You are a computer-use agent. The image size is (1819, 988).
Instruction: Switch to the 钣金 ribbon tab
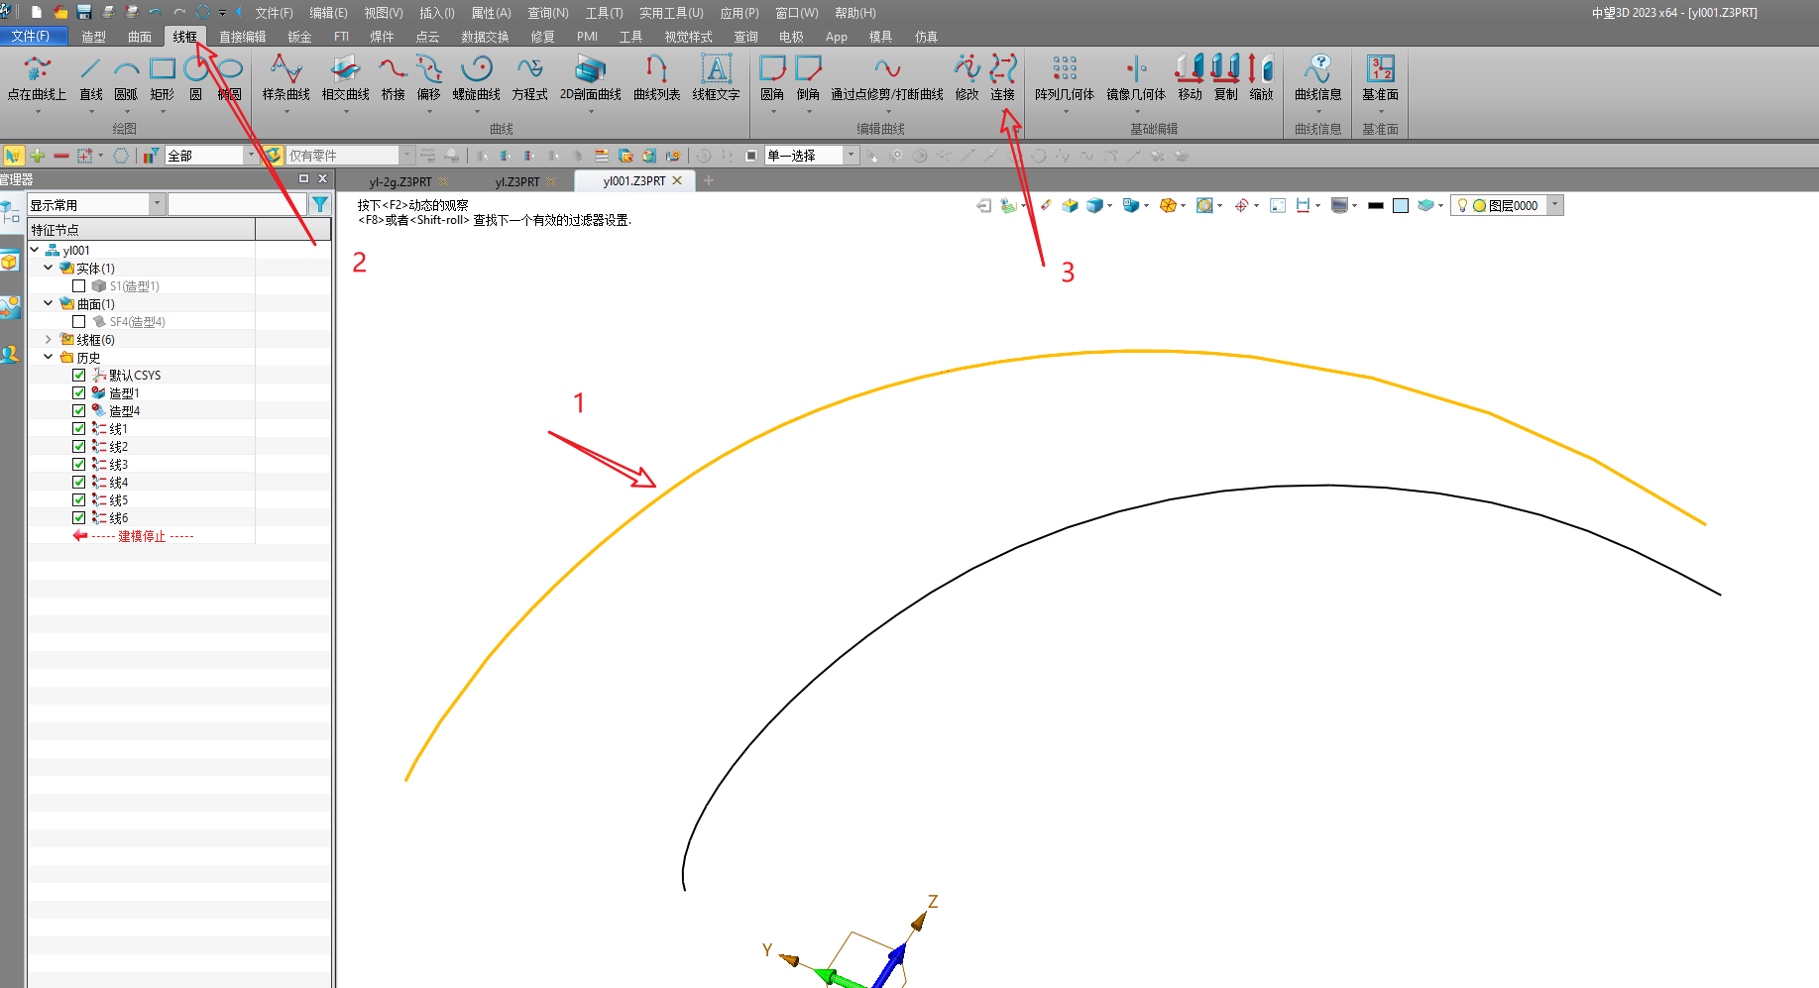299,37
